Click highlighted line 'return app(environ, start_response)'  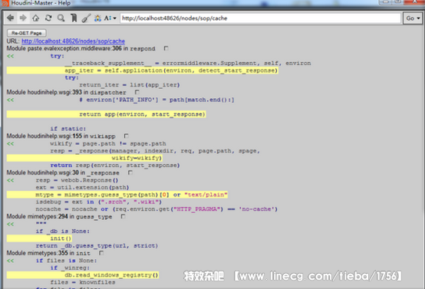coord(106,114)
